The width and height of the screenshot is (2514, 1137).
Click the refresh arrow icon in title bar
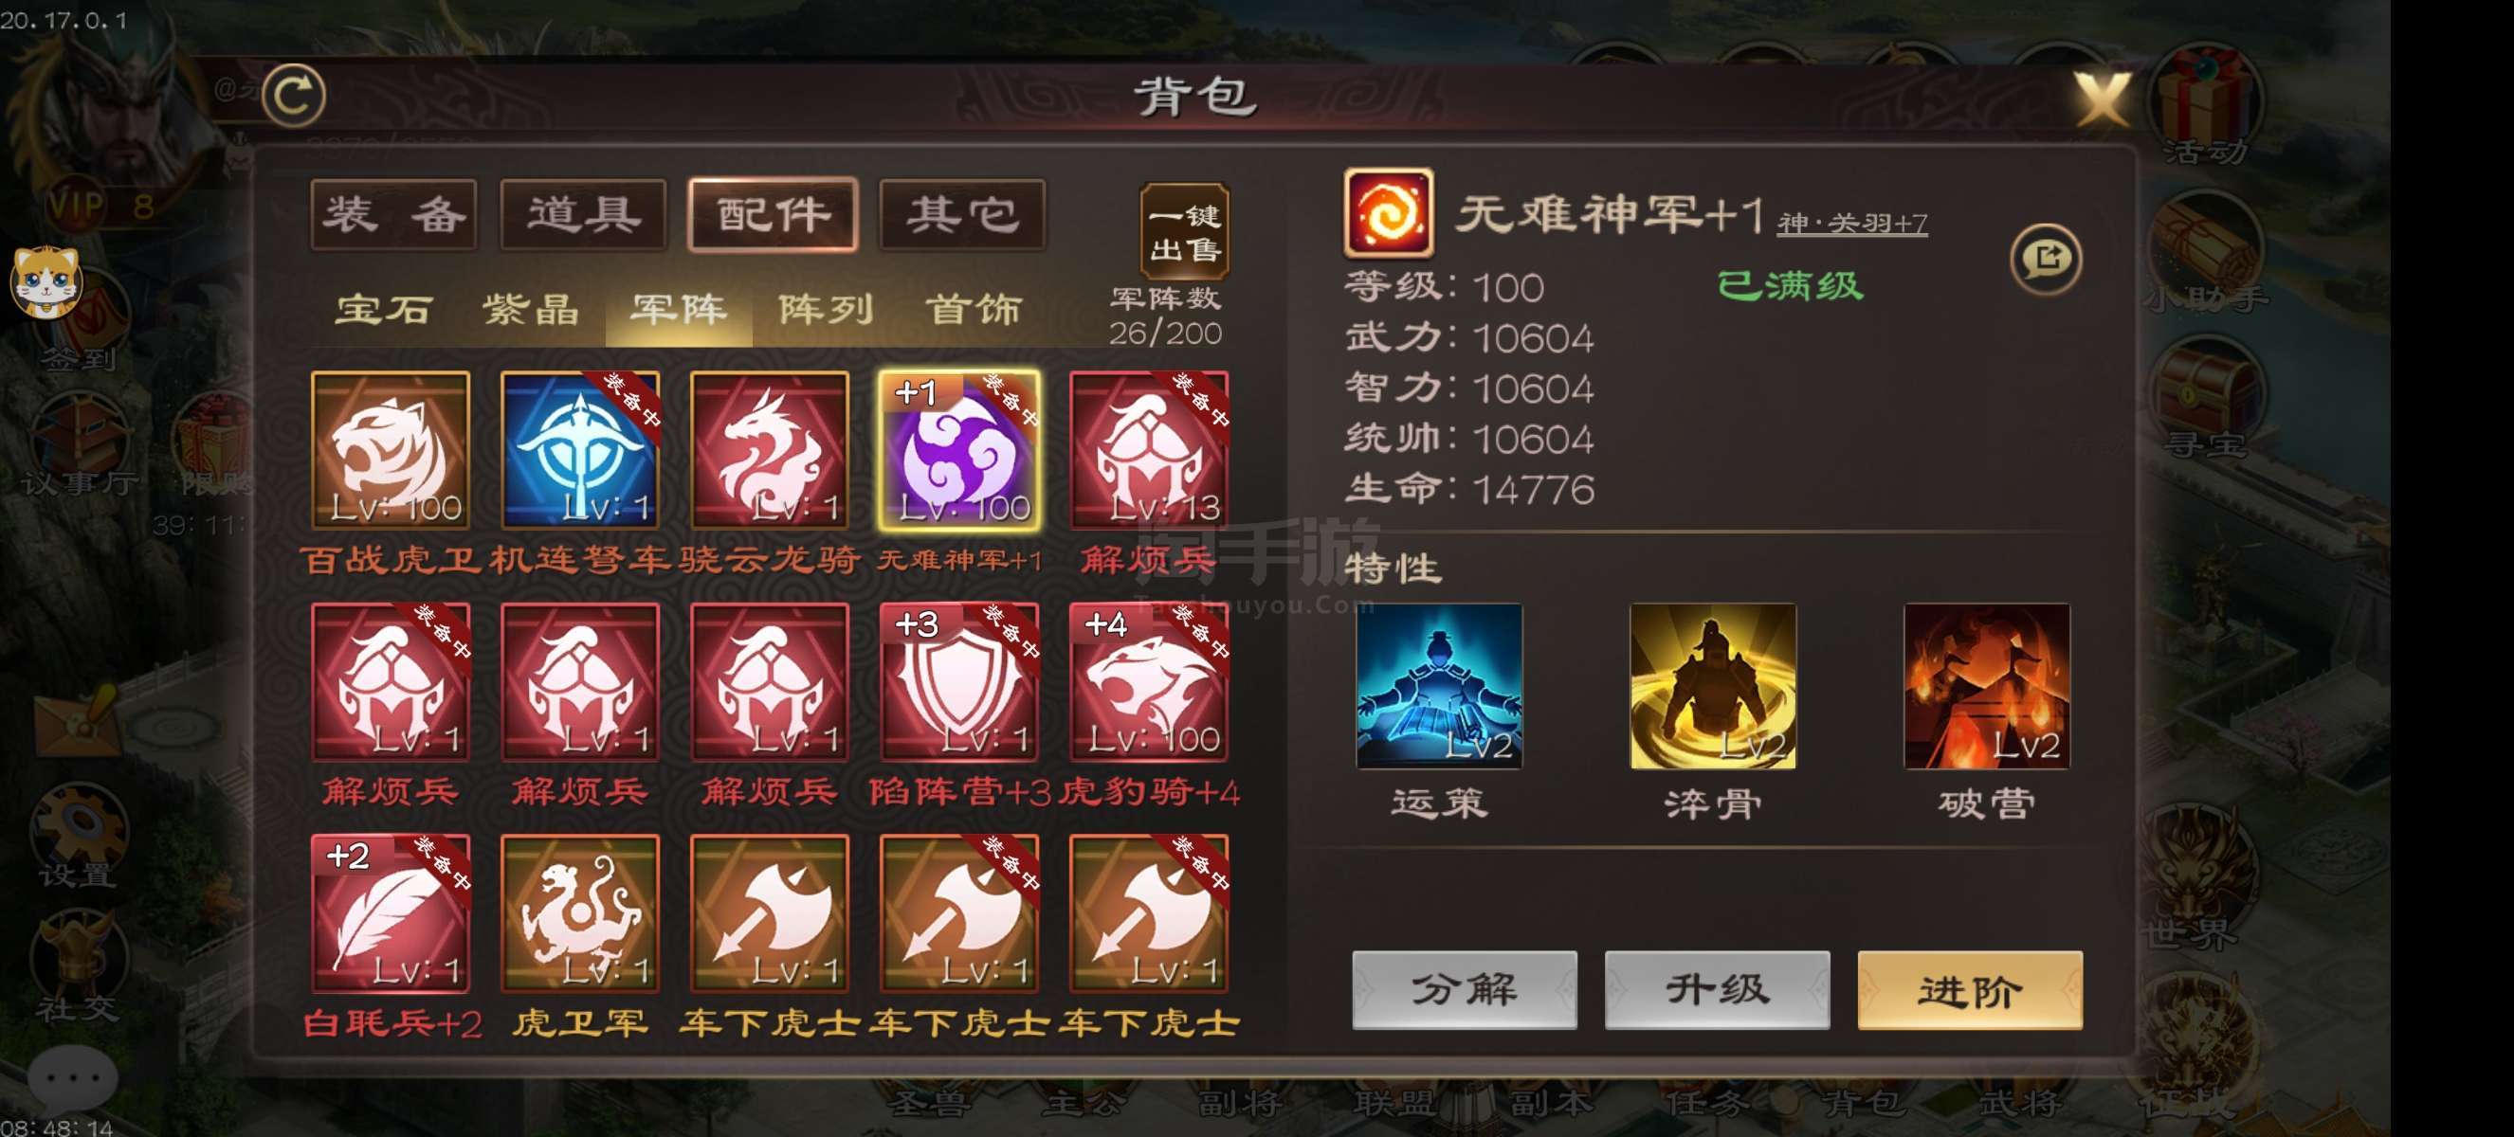tap(294, 95)
